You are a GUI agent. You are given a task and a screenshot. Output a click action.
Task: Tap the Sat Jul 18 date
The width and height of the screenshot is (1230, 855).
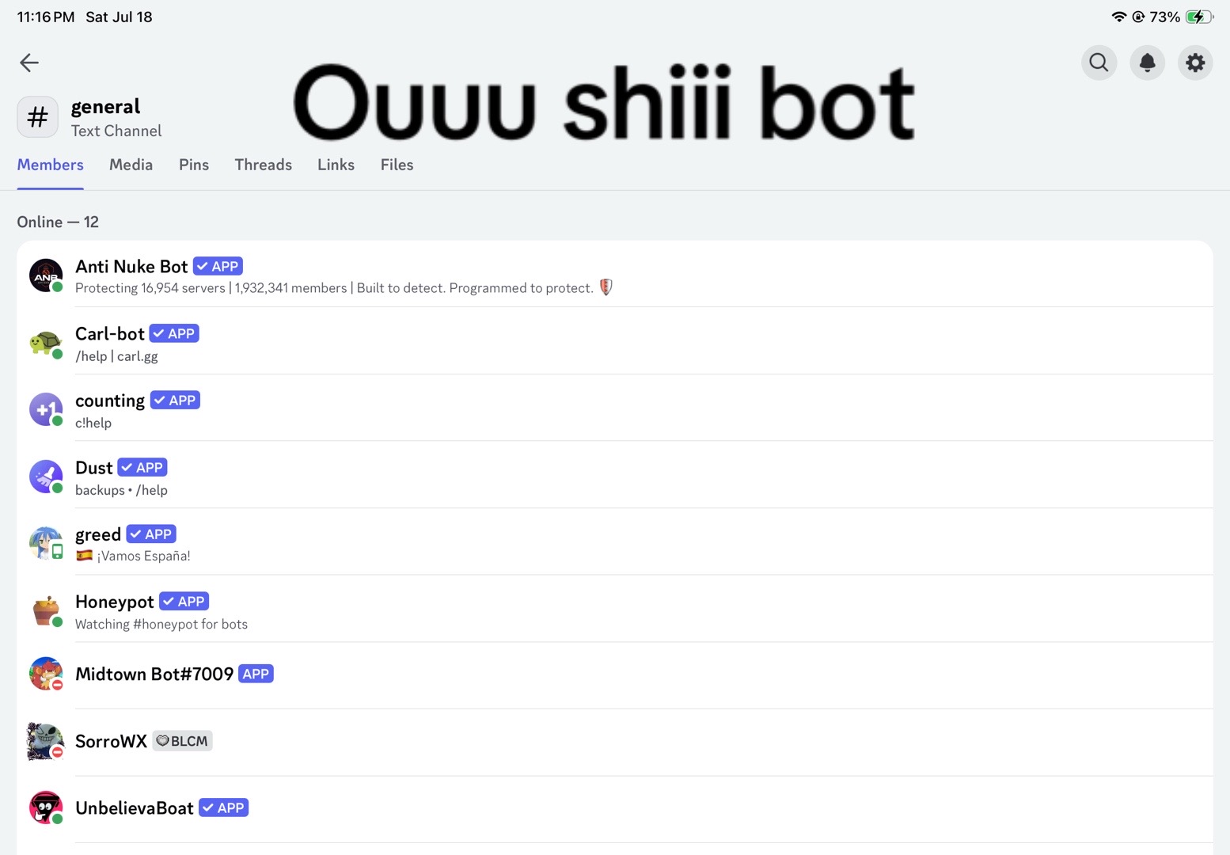(x=119, y=17)
